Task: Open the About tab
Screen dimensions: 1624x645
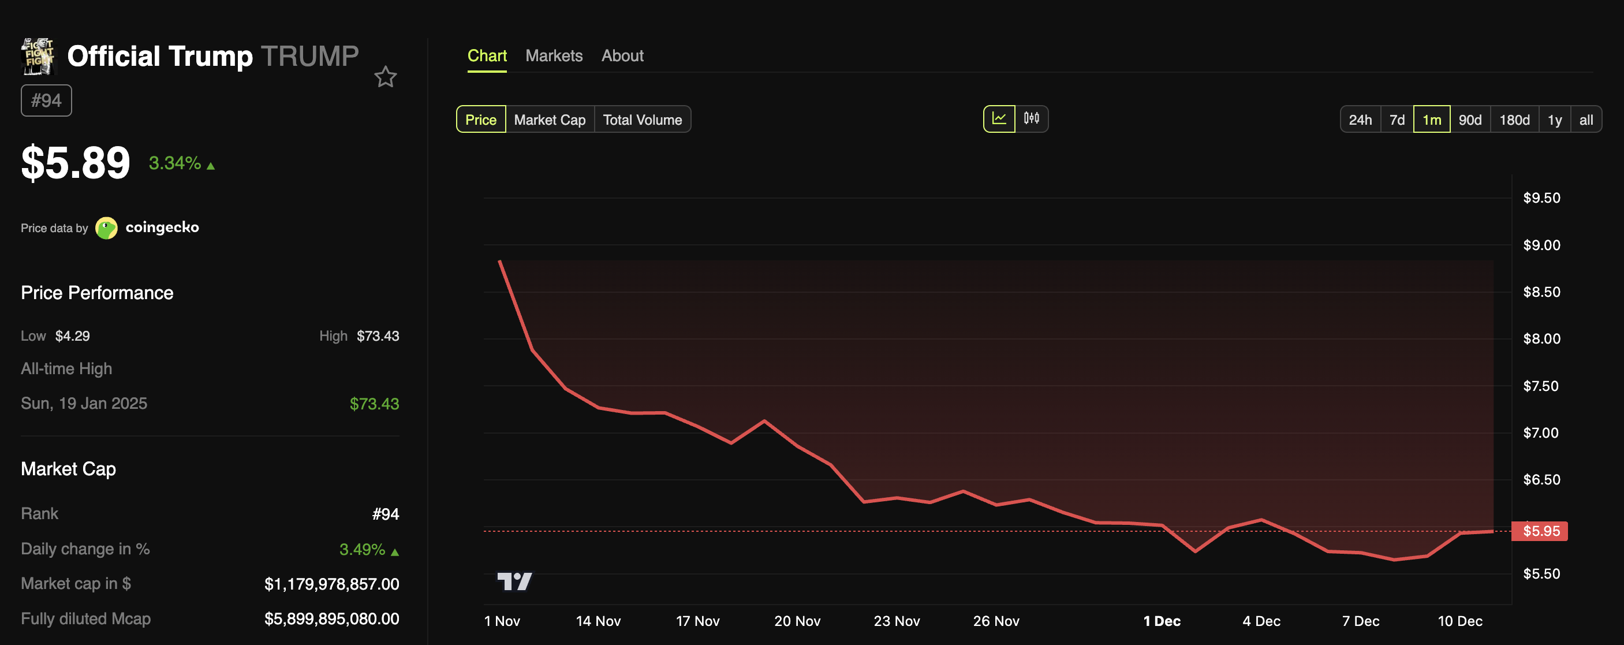Action: pos(622,55)
